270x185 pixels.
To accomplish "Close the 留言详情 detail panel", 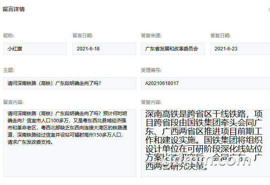I will 268,10.
